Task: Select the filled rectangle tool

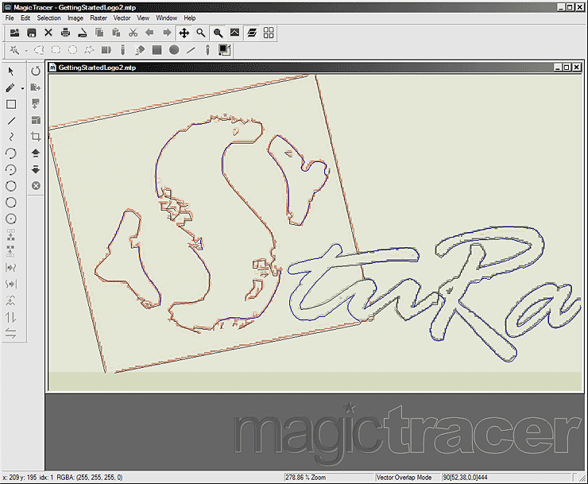Action: coord(157,50)
